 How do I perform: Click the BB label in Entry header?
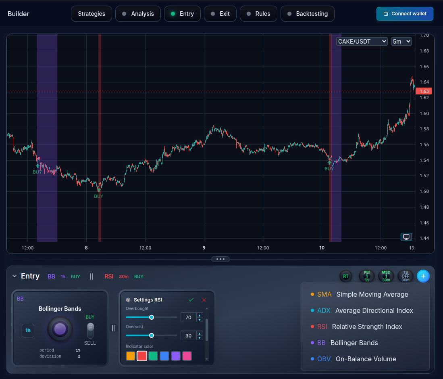pyautogui.click(x=51, y=276)
